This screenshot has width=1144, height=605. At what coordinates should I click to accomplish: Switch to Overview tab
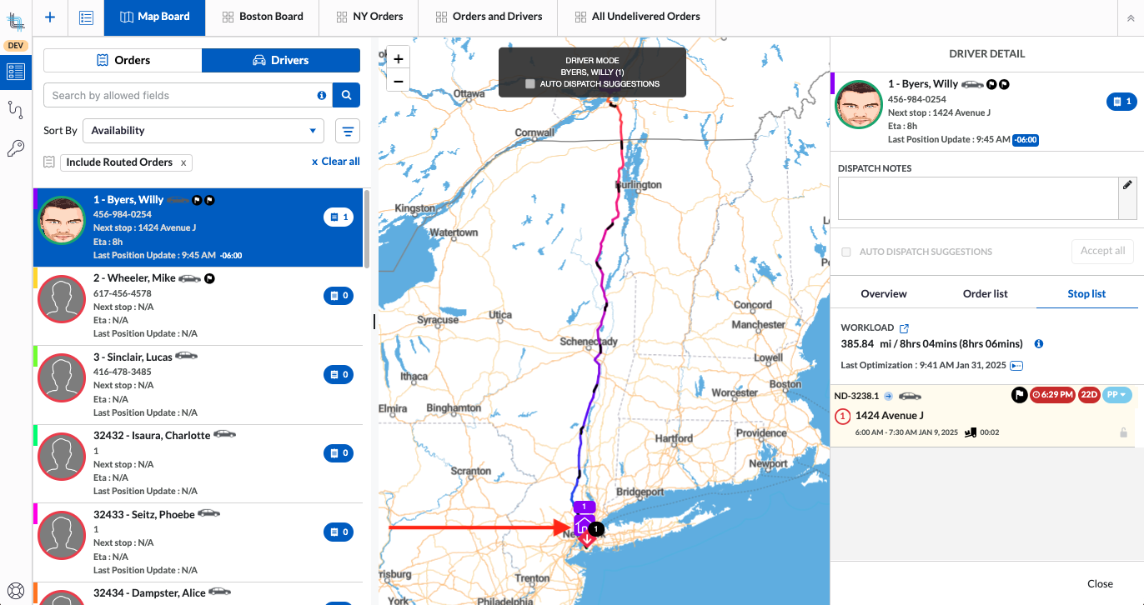[884, 294]
